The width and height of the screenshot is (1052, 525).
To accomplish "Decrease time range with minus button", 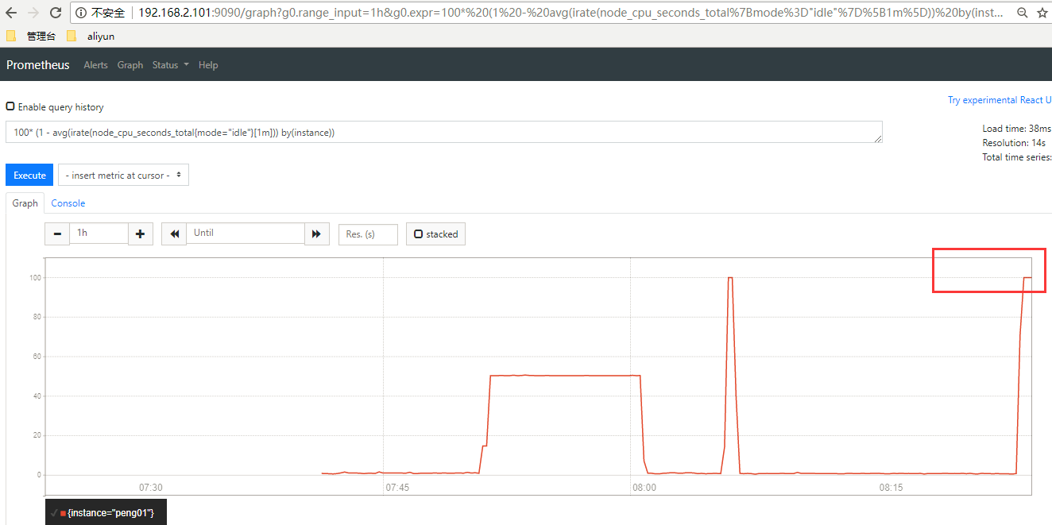I will (x=57, y=234).
